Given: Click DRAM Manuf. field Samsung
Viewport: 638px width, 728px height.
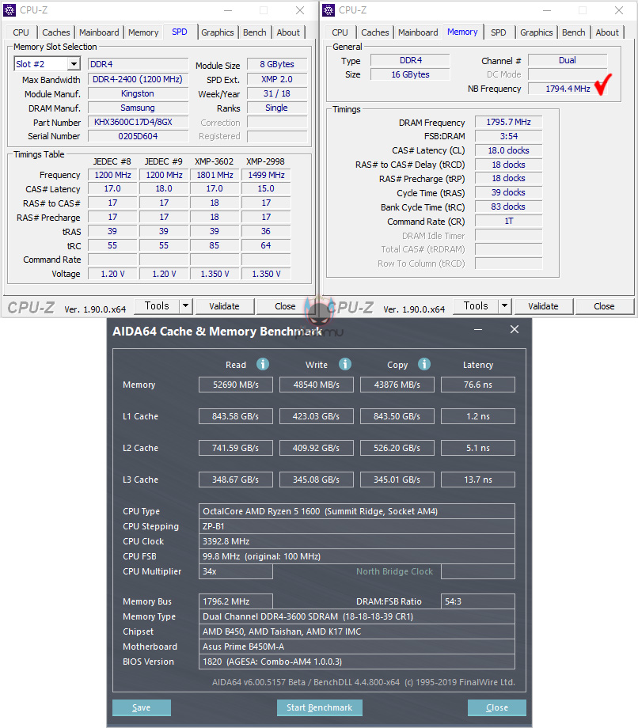Looking at the screenshot, I should pyautogui.click(x=138, y=108).
